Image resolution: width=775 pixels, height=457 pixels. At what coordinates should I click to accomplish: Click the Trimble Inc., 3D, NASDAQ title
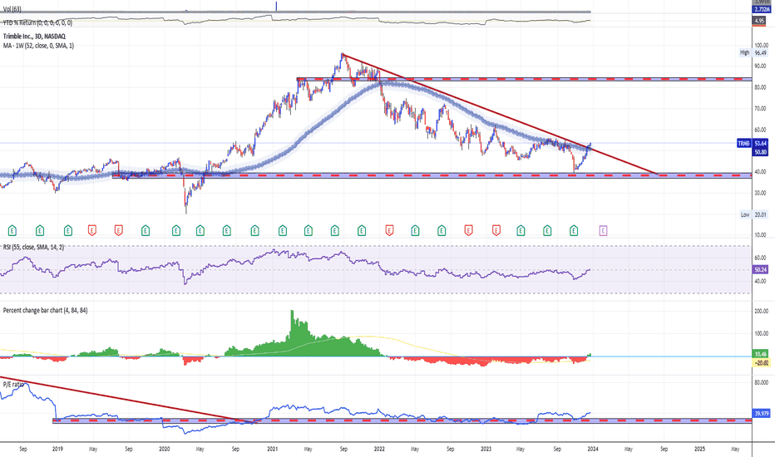pos(34,36)
